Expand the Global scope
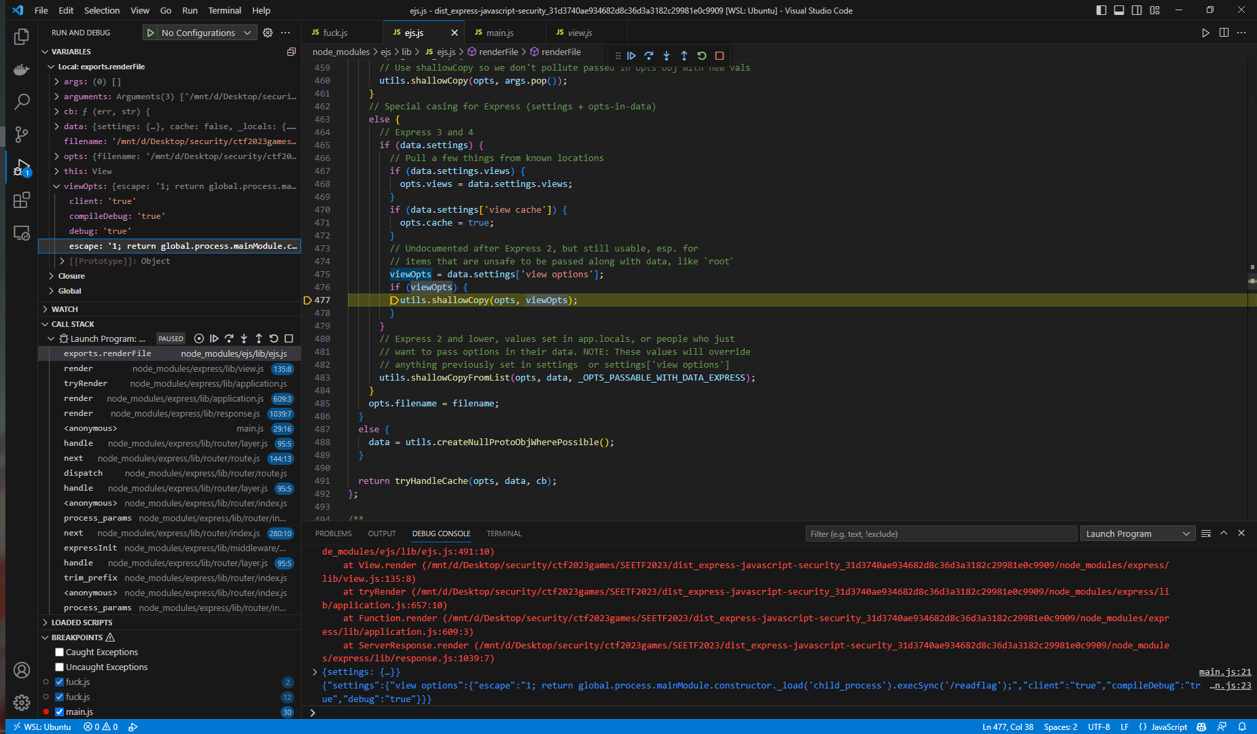The image size is (1257, 734). [x=52, y=291]
